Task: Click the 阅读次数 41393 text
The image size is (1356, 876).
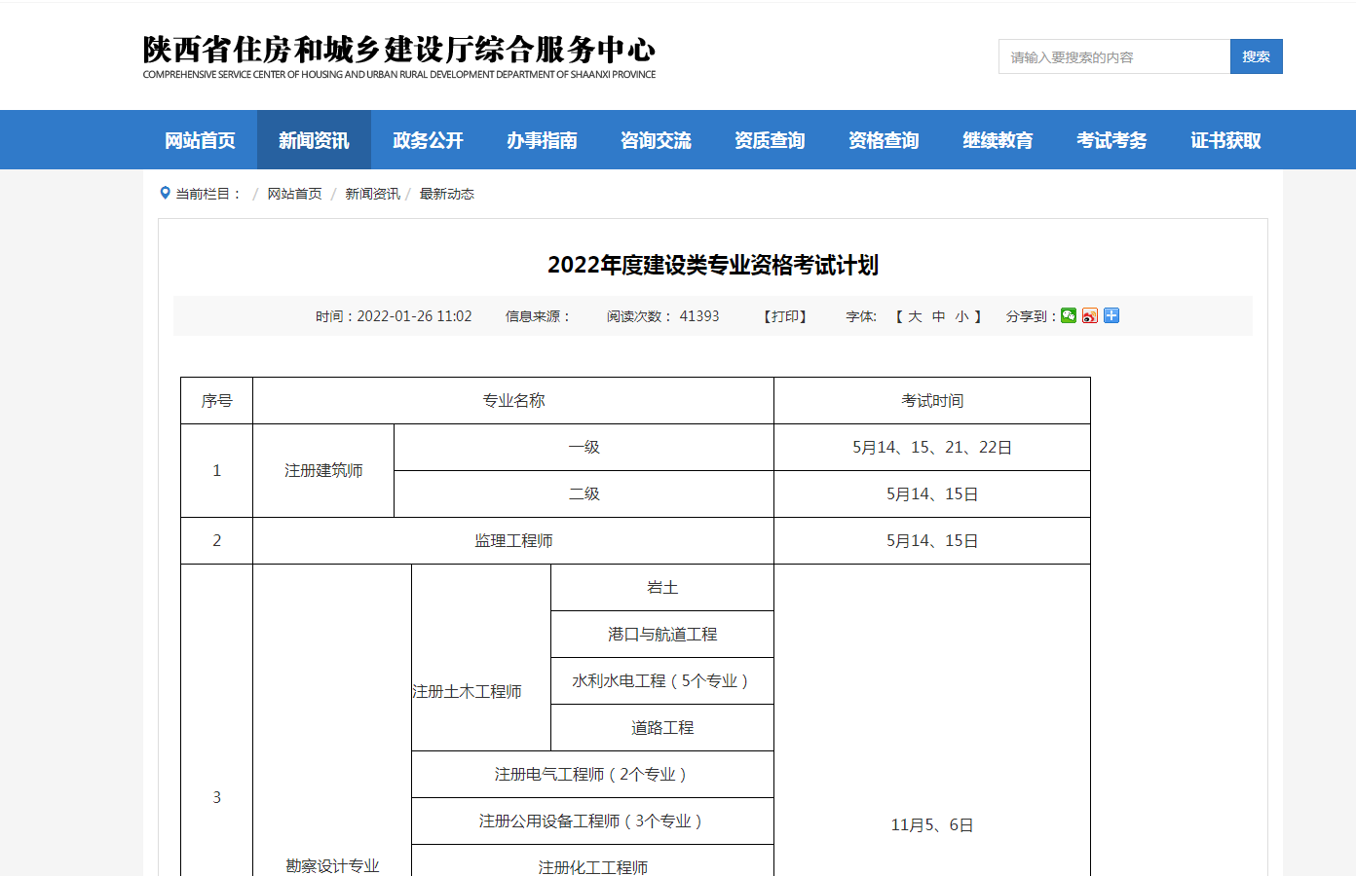Action: 662,316
